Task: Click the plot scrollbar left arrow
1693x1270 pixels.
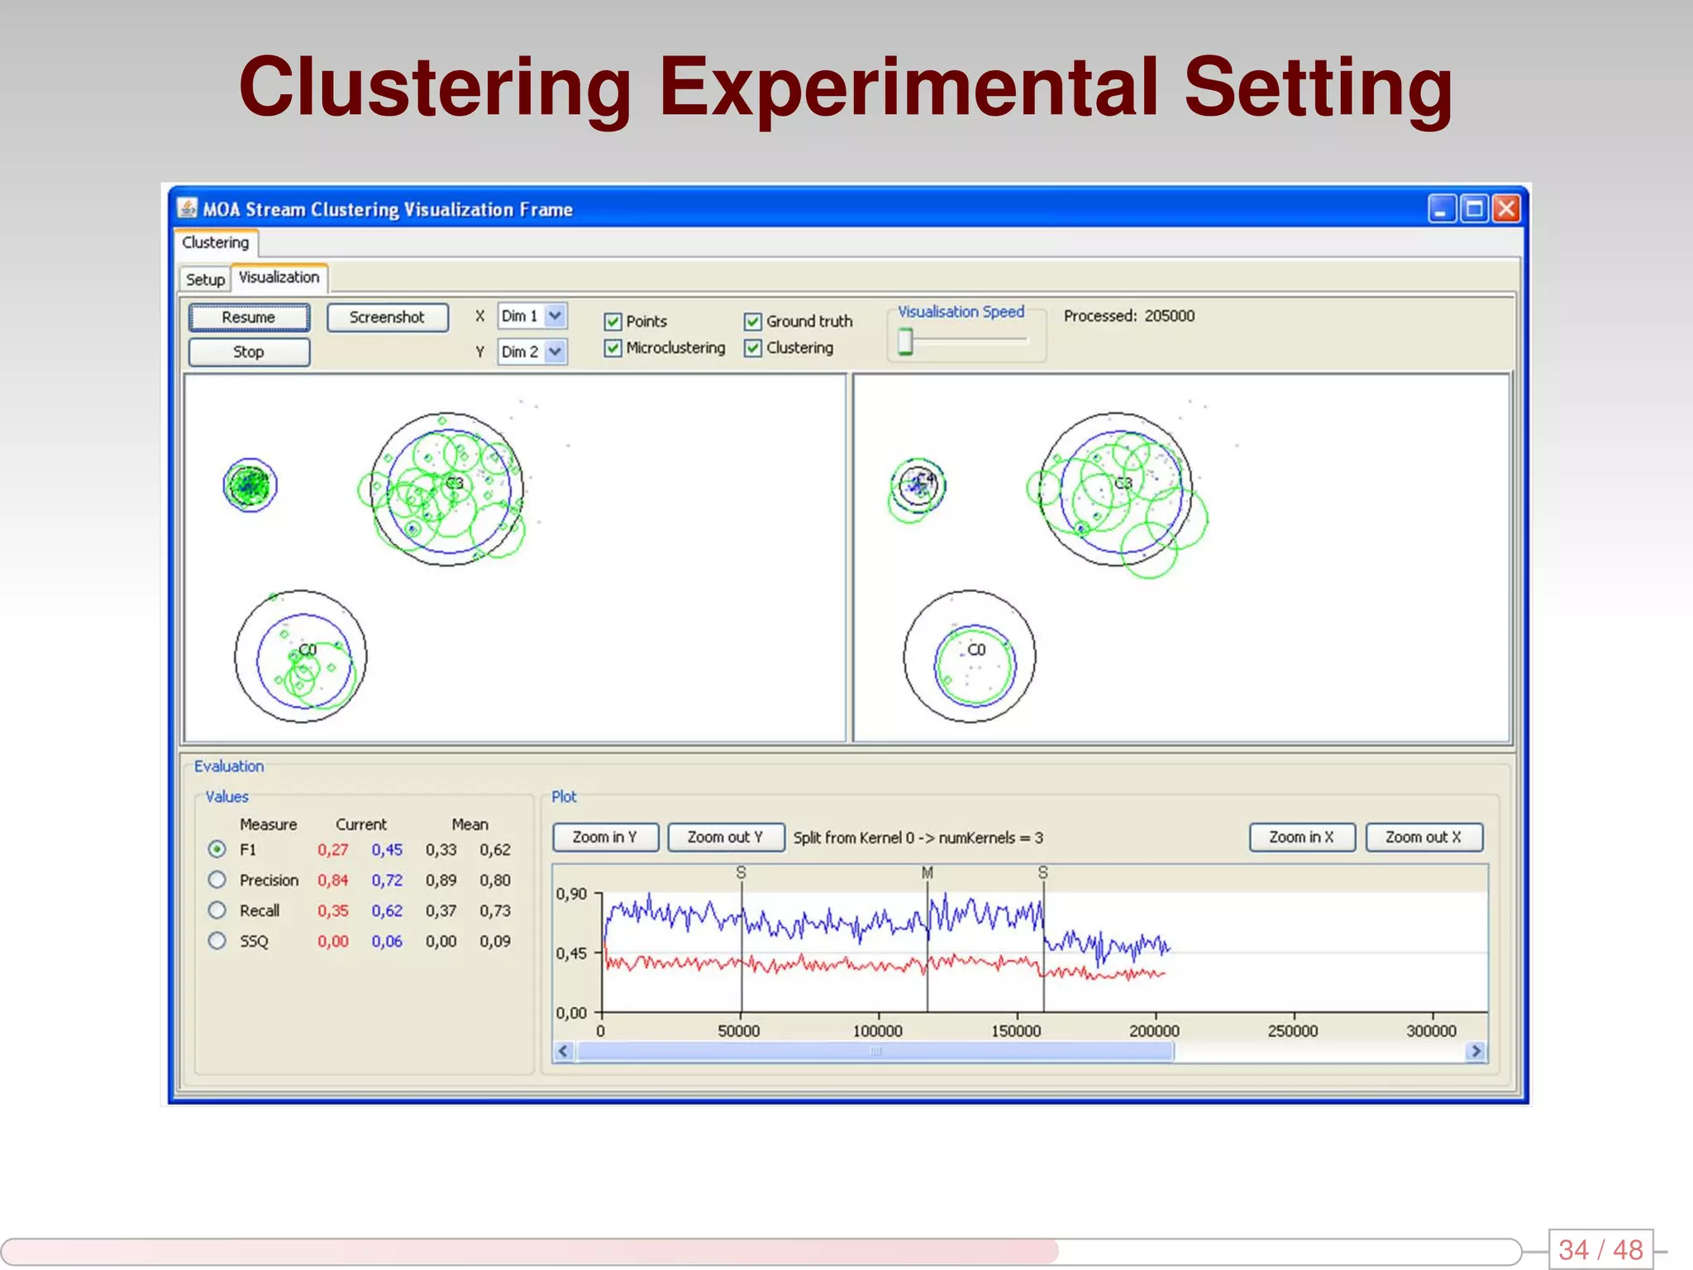Action: [564, 1052]
